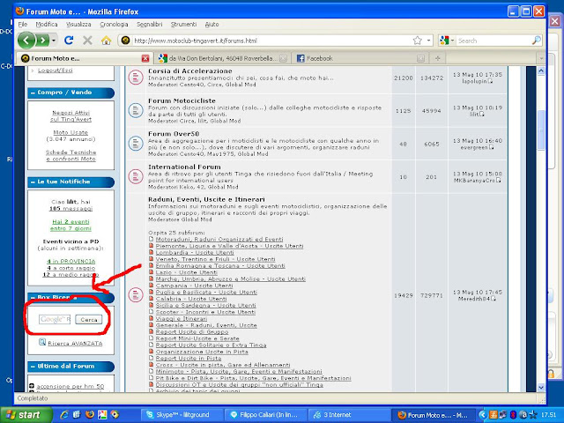Bookmark this page with the star icon
This screenshot has height=423, width=564.
pyautogui.click(x=417, y=41)
